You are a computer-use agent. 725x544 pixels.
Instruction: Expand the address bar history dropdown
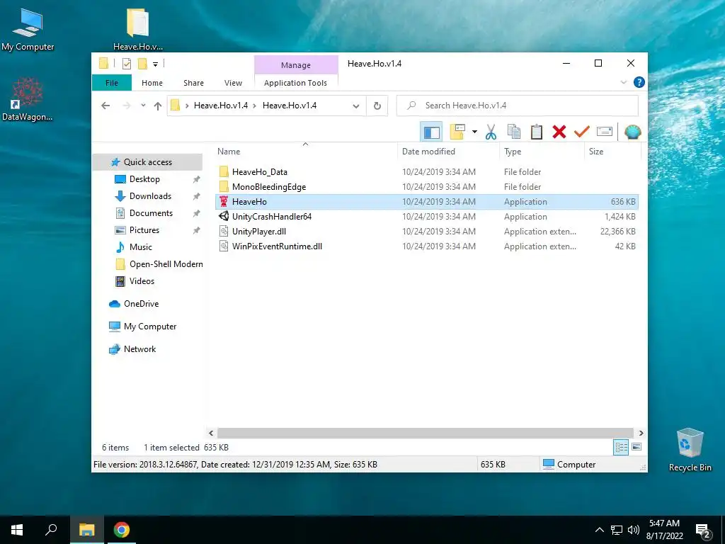356,106
